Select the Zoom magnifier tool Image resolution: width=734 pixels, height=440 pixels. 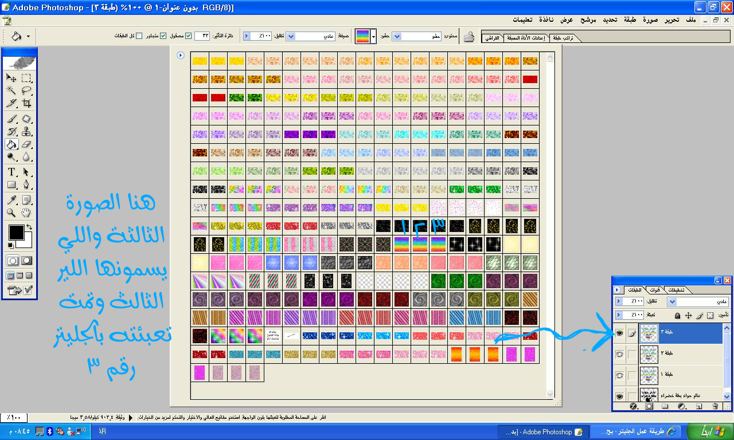click(x=11, y=213)
